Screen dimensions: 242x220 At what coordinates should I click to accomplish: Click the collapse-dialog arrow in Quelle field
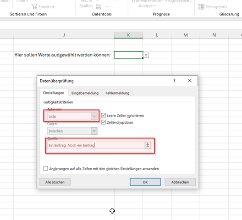coord(148,145)
